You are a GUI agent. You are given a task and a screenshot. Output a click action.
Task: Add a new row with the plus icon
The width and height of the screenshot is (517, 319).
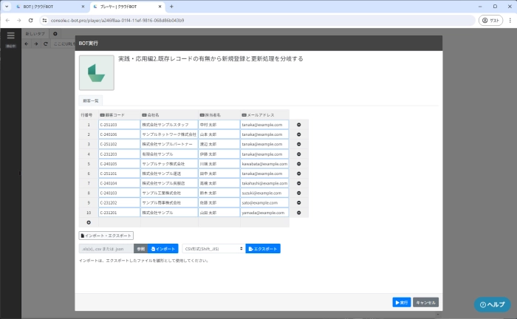[89, 222]
